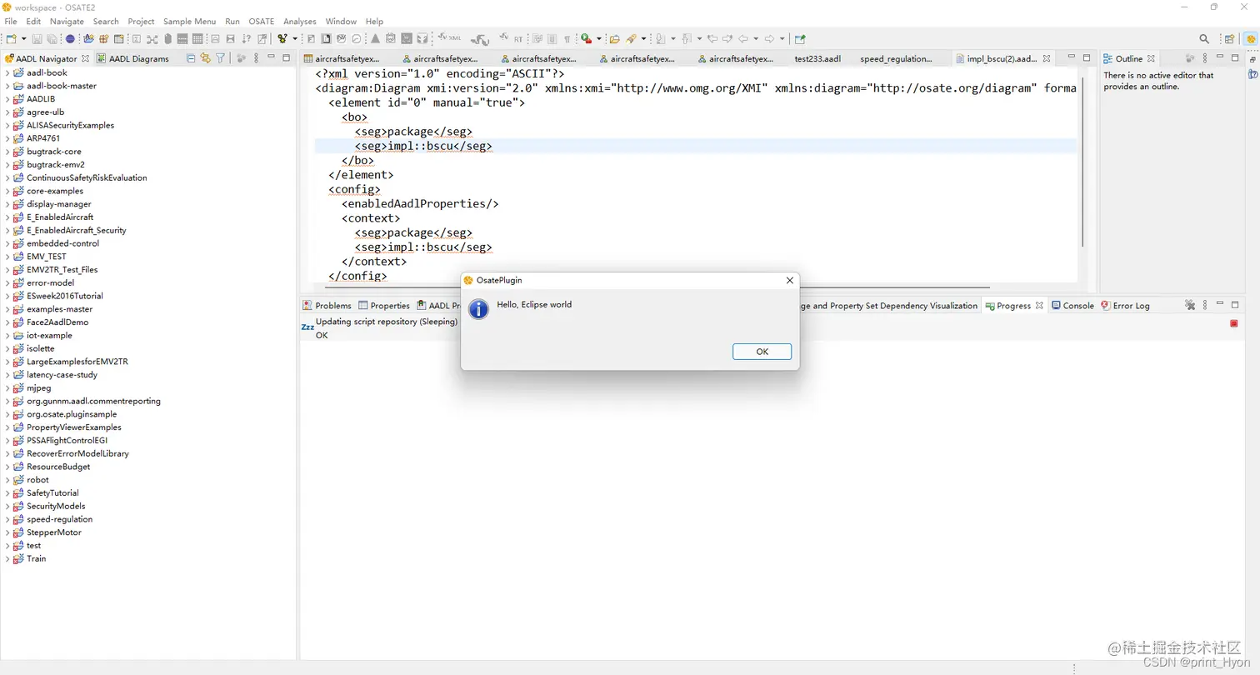Select the StepperMotor project
This screenshot has width=1260, height=675.
click(x=53, y=532)
